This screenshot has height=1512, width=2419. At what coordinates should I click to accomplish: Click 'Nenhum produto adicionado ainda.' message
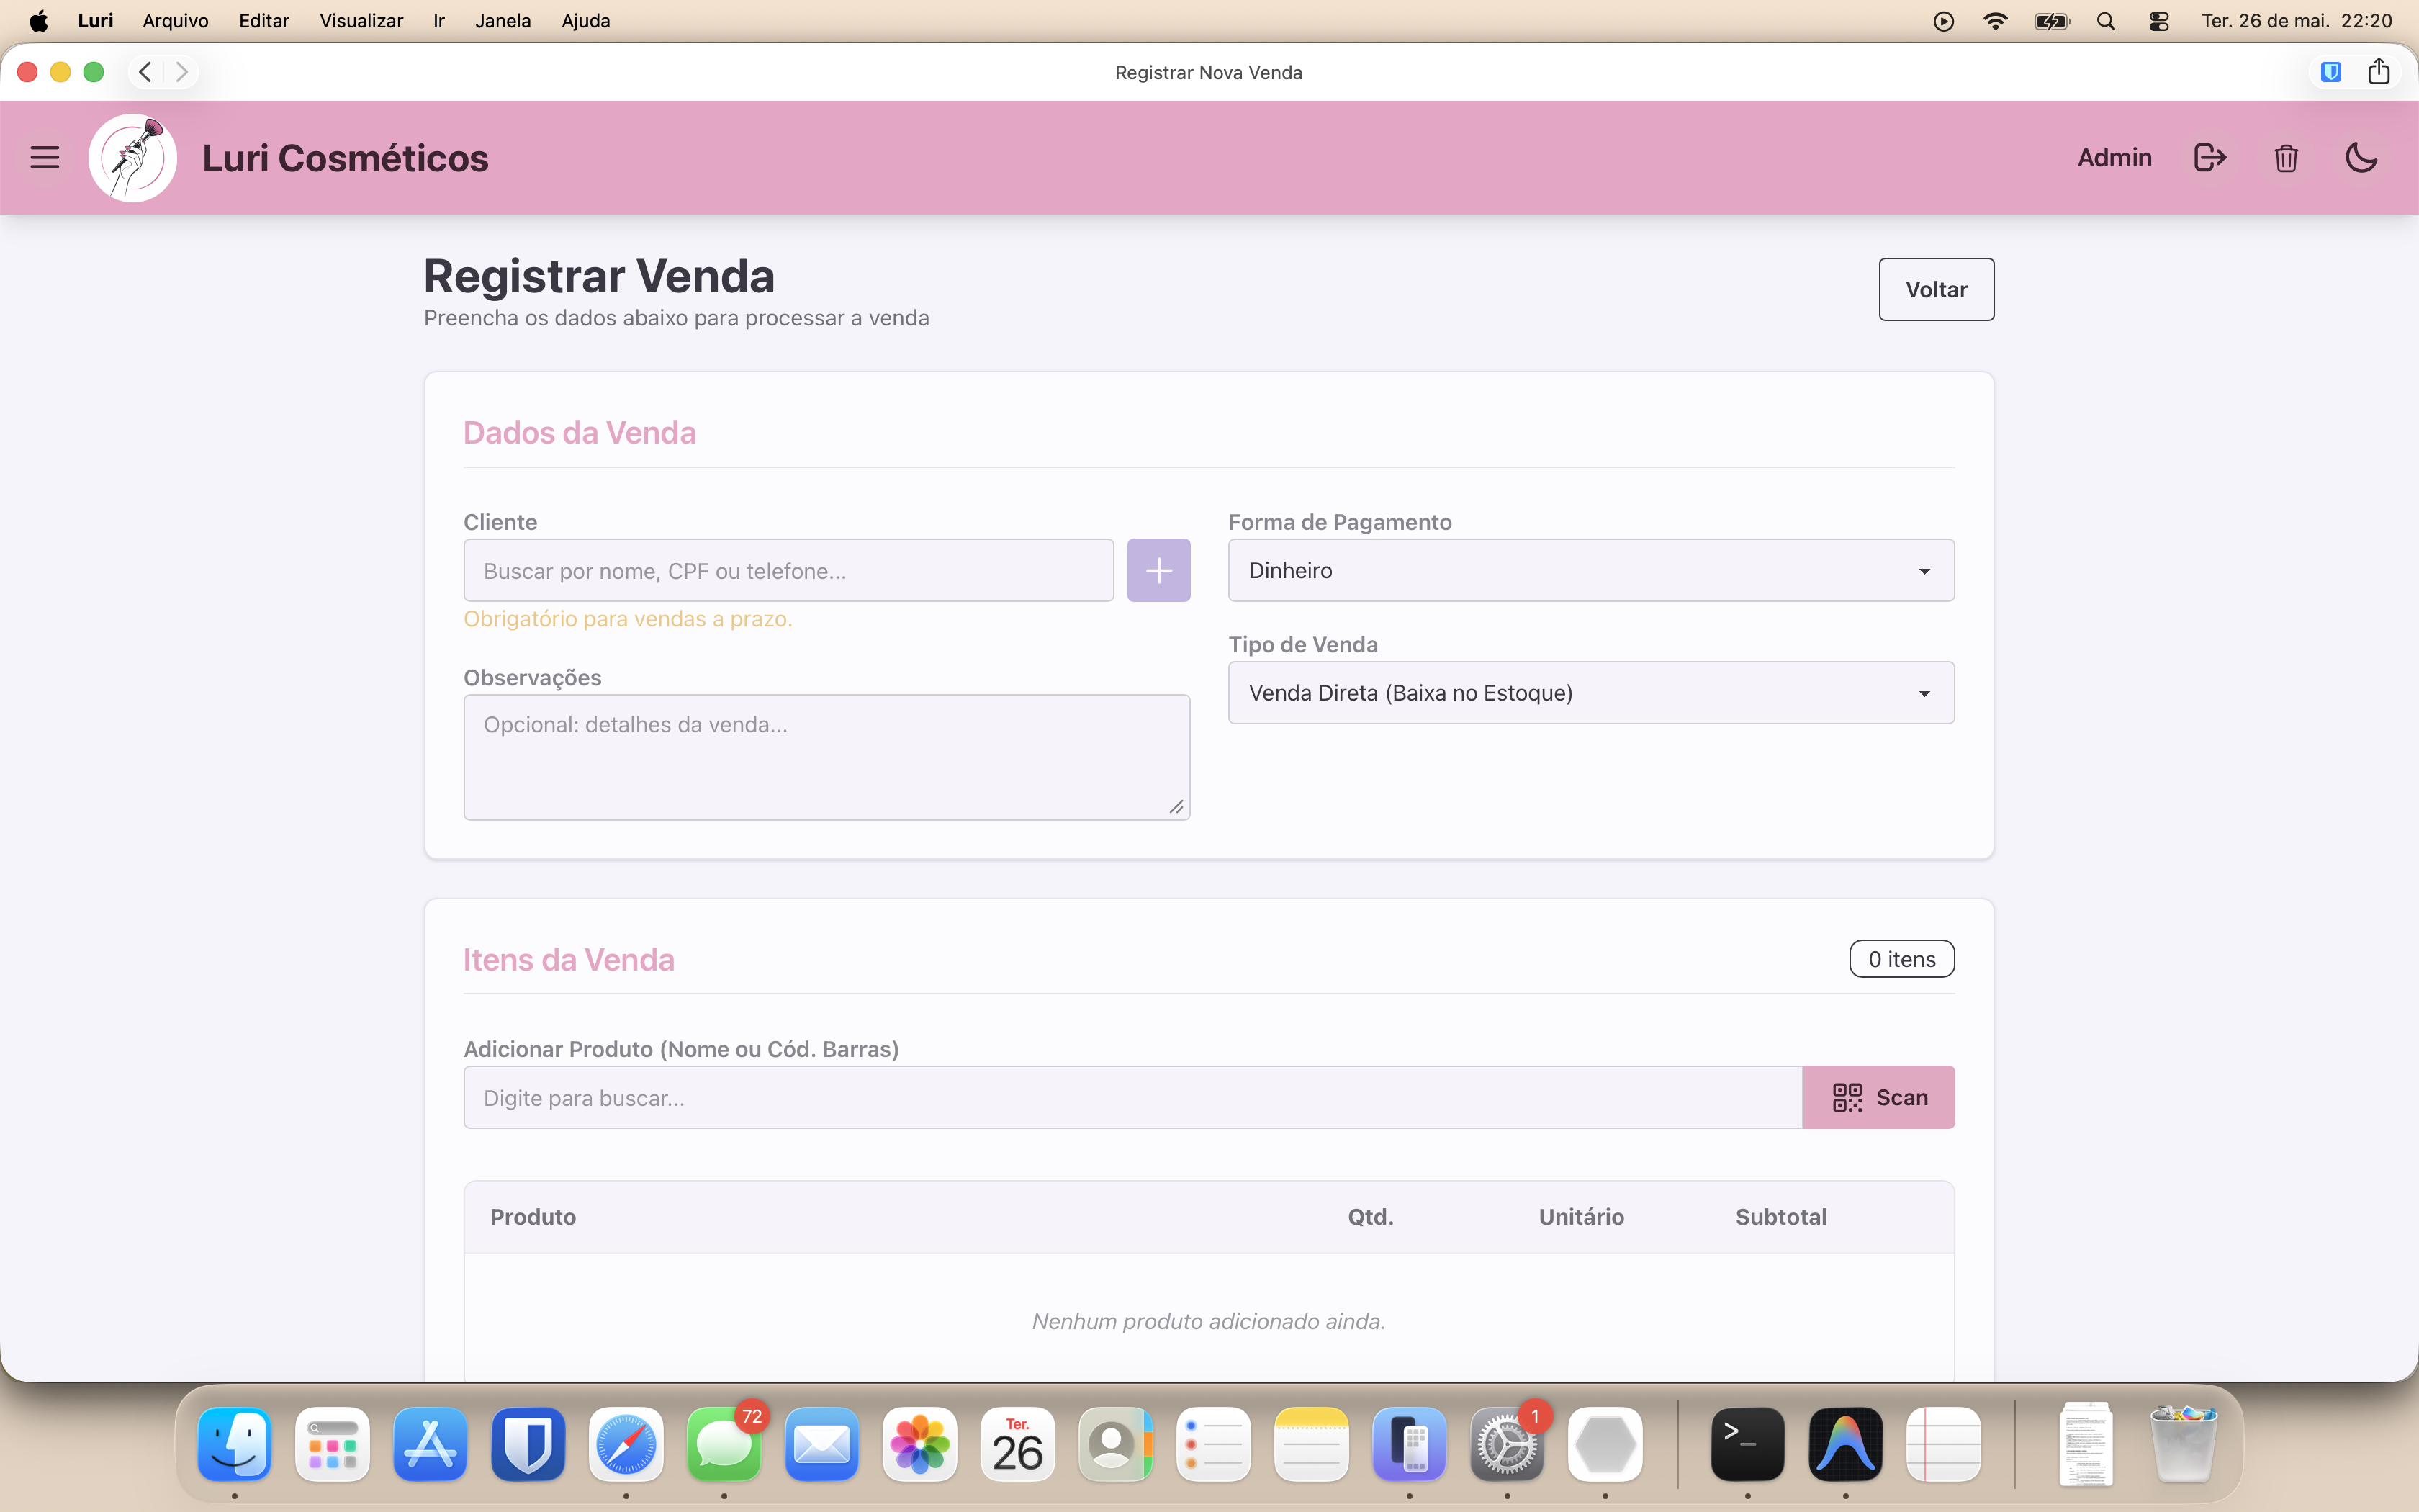tap(1209, 1321)
